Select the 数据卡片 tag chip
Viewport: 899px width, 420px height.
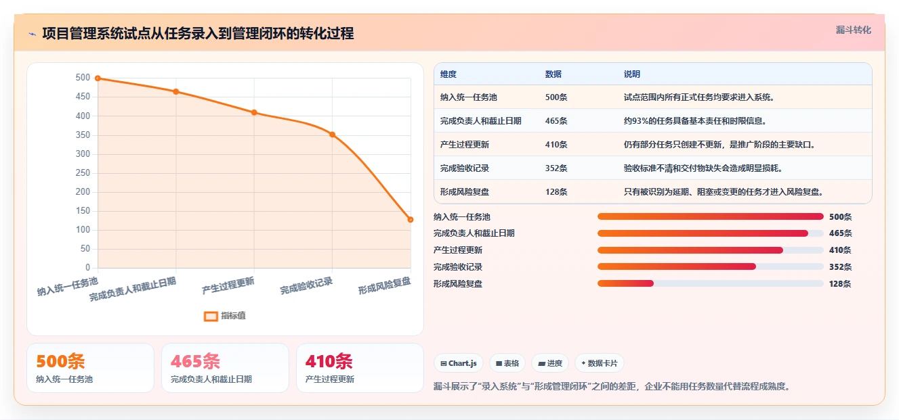coord(599,363)
